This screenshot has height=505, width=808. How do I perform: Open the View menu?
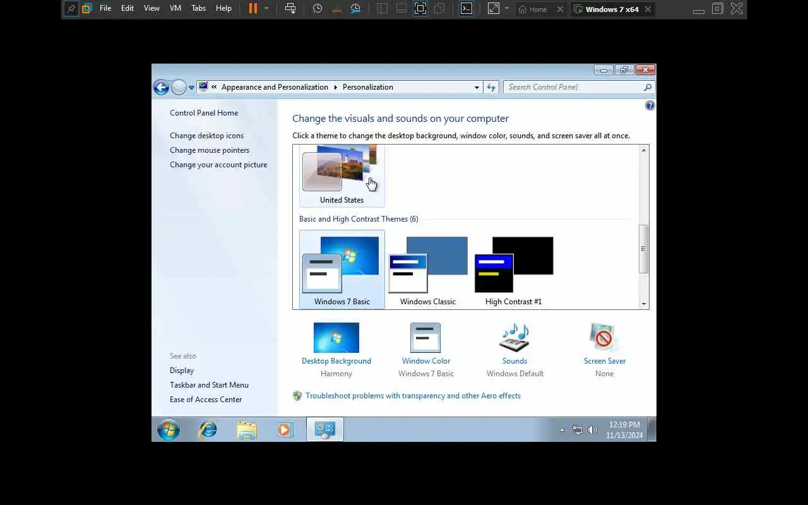click(151, 8)
